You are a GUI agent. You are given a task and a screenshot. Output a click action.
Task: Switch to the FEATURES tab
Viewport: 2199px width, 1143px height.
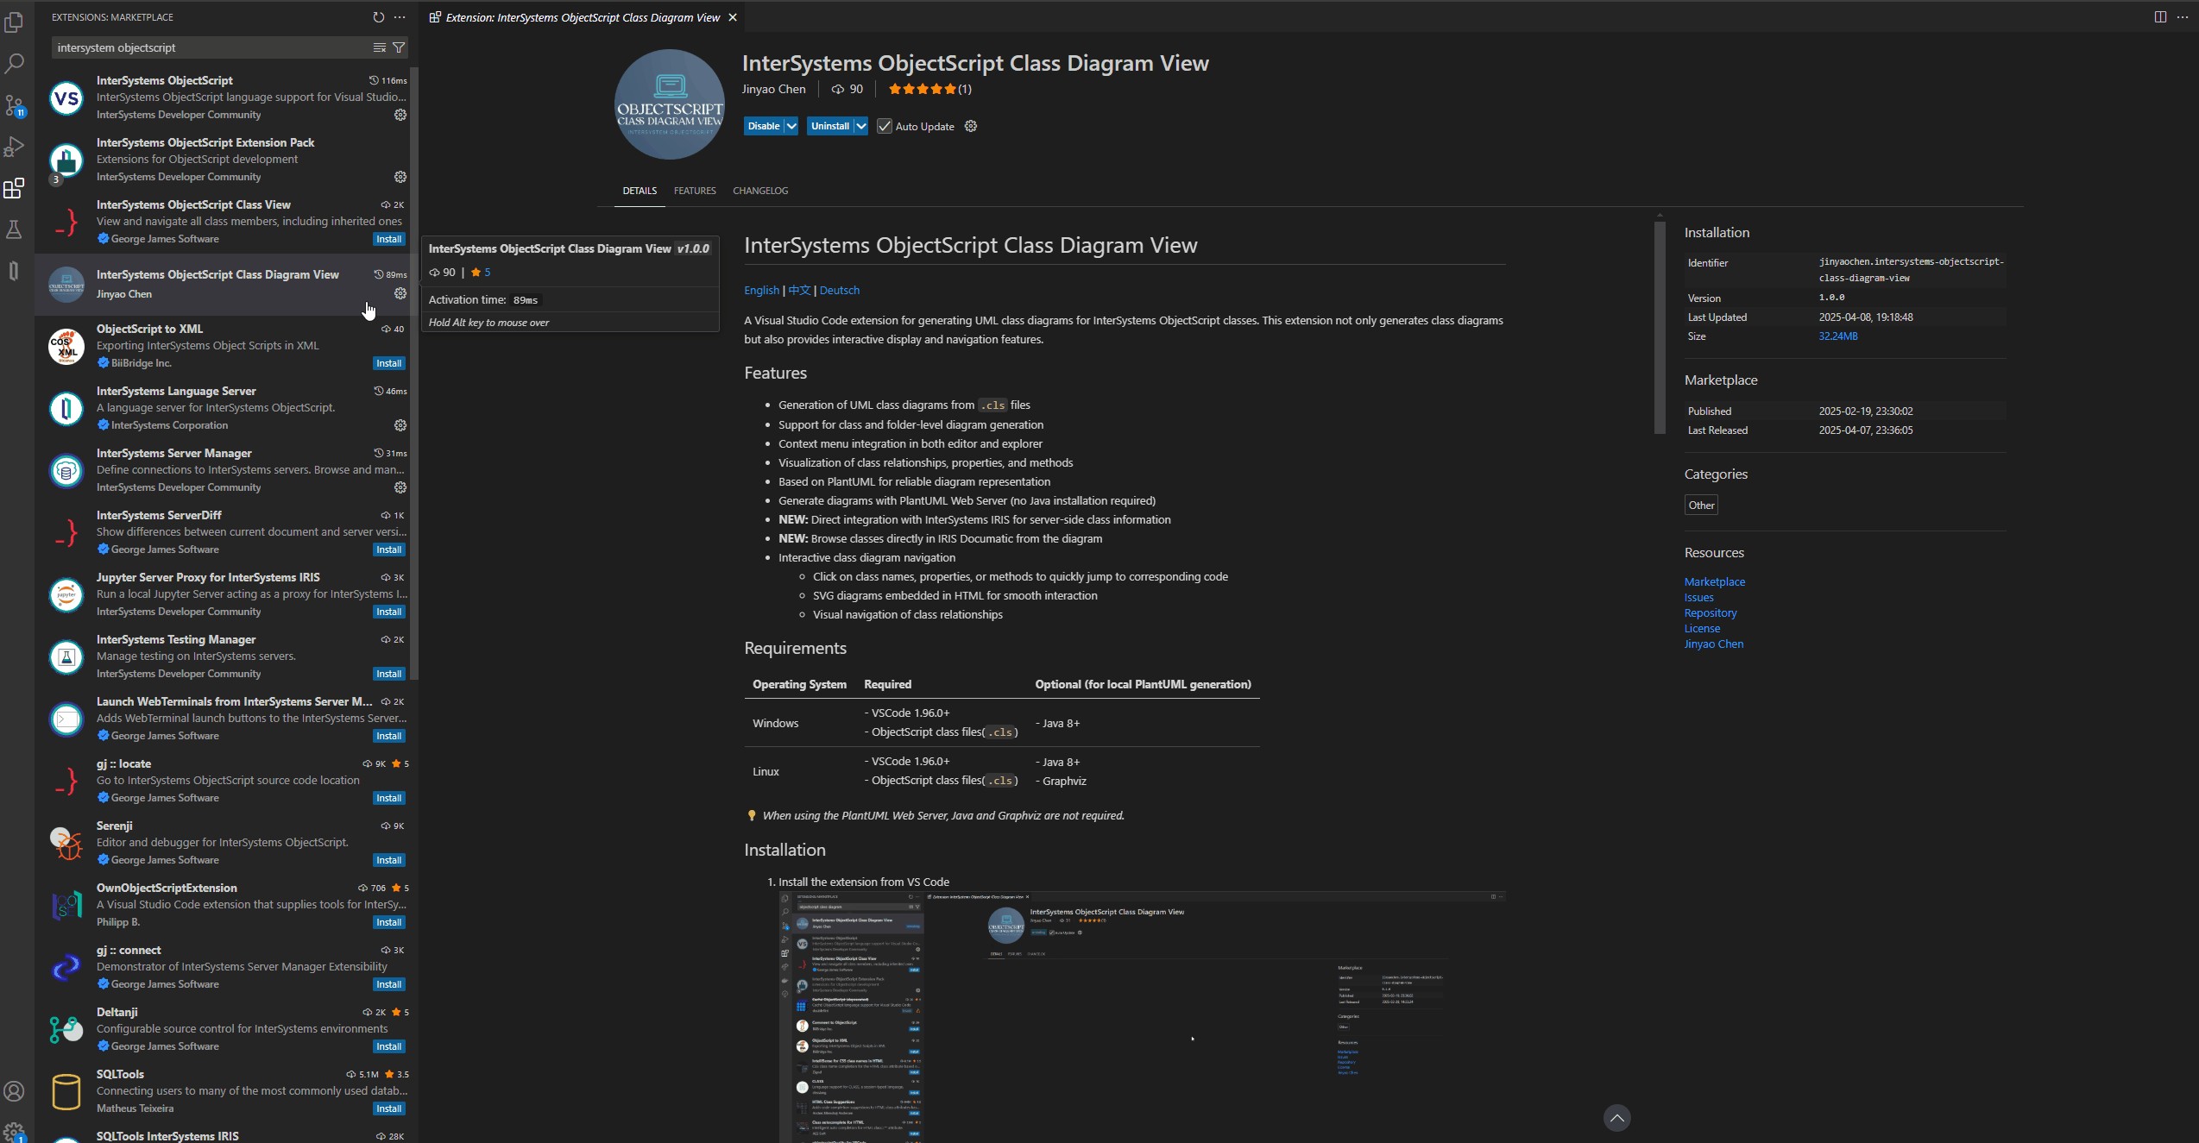coord(694,191)
